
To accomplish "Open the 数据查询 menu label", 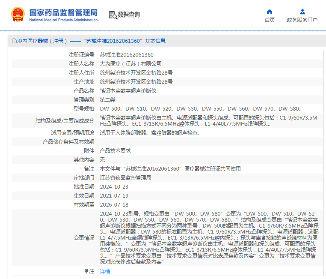I will point(129,15).
